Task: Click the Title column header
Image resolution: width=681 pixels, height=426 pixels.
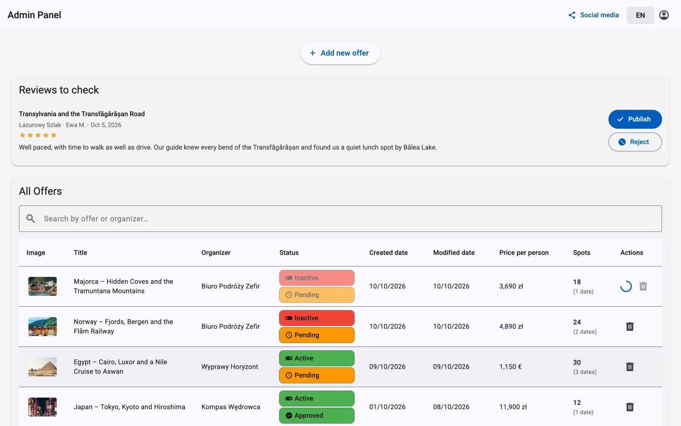Action: (80, 253)
